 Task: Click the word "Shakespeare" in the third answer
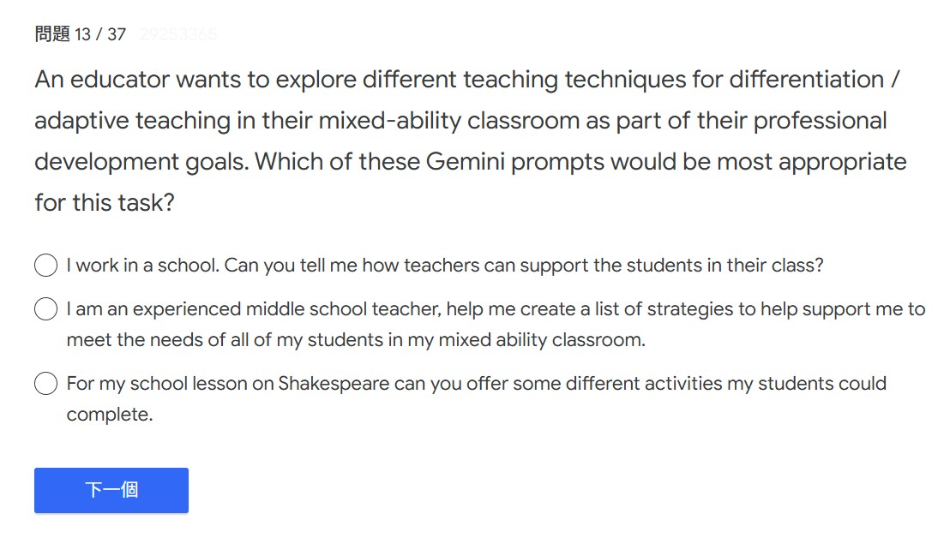334,384
